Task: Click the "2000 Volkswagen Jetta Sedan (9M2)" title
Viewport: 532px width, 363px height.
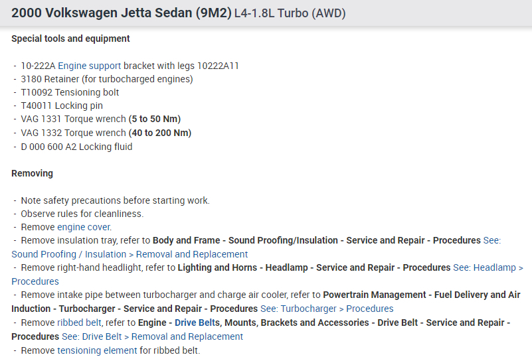Action: pyautogui.click(x=122, y=13)
